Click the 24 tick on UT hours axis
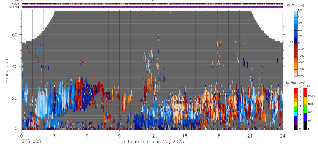318x147 pixels. (x=283, y=136)
